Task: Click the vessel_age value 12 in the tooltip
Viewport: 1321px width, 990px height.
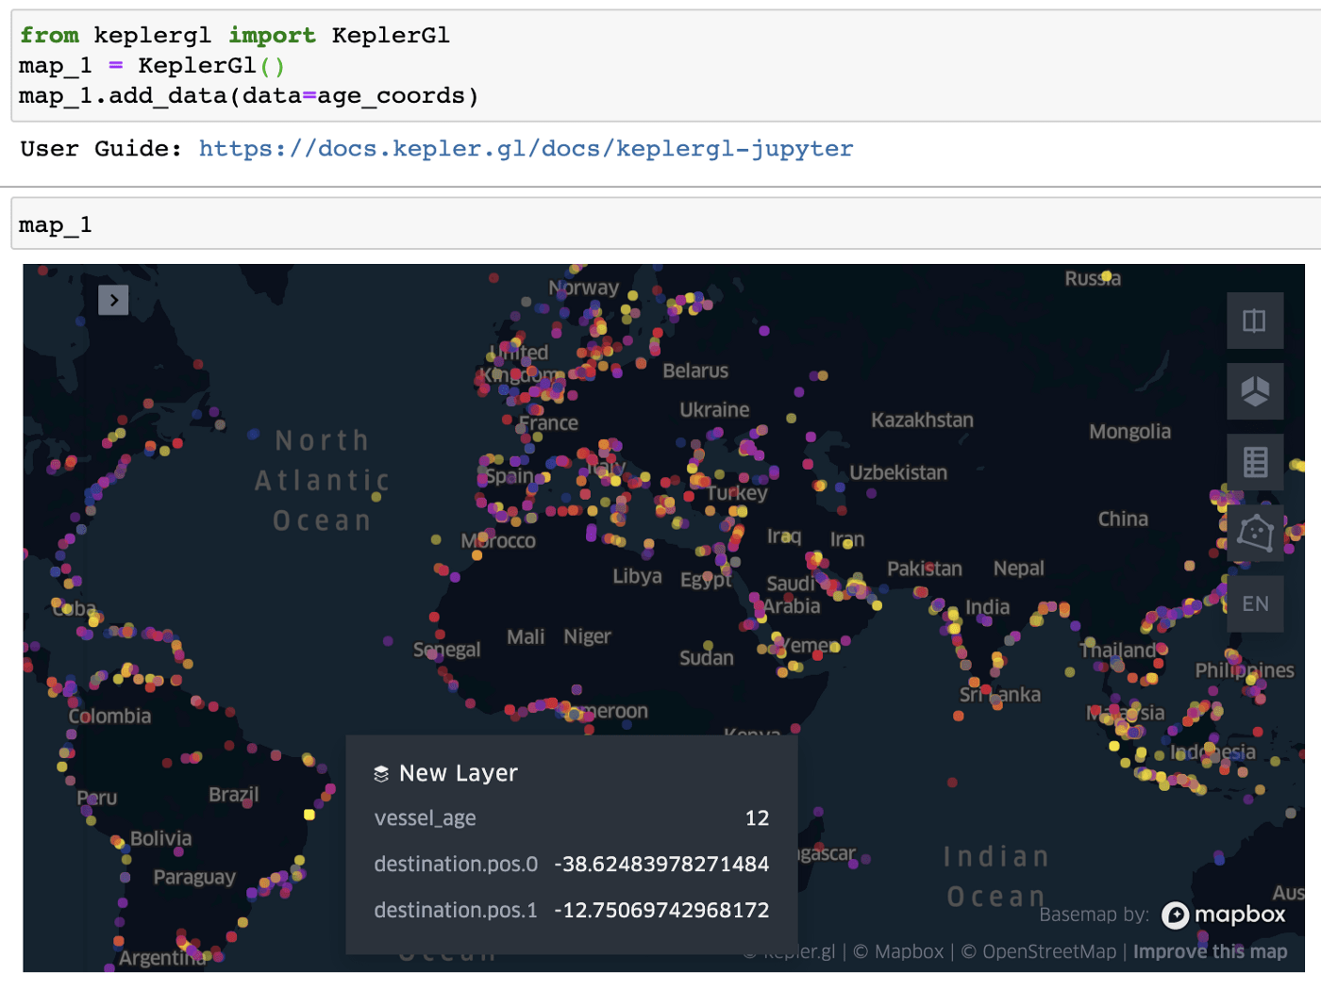Action: [757, 818]
